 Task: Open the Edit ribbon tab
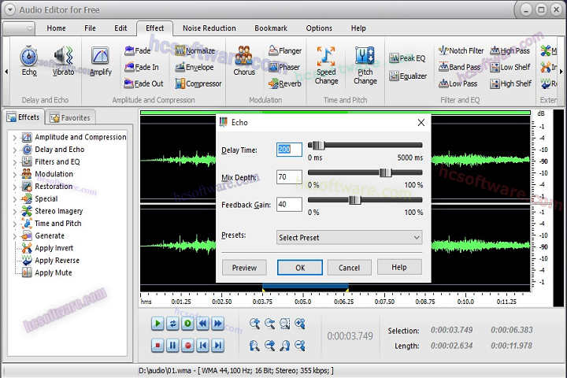[x=120, y=28]
